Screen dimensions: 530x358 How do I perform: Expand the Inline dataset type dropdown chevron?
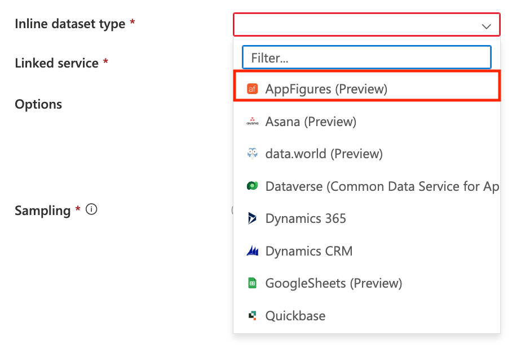[x=486, y=26]
